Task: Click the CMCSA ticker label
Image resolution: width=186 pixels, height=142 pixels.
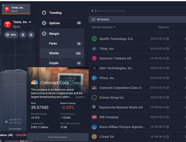Action: click(78, 83)
